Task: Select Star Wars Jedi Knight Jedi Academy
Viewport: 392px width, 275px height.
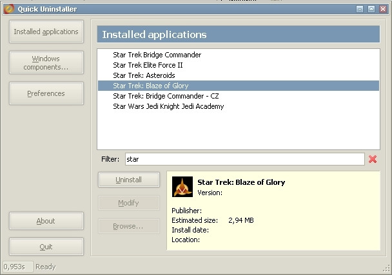Action: pyautogui.click(x=239, y=106)
